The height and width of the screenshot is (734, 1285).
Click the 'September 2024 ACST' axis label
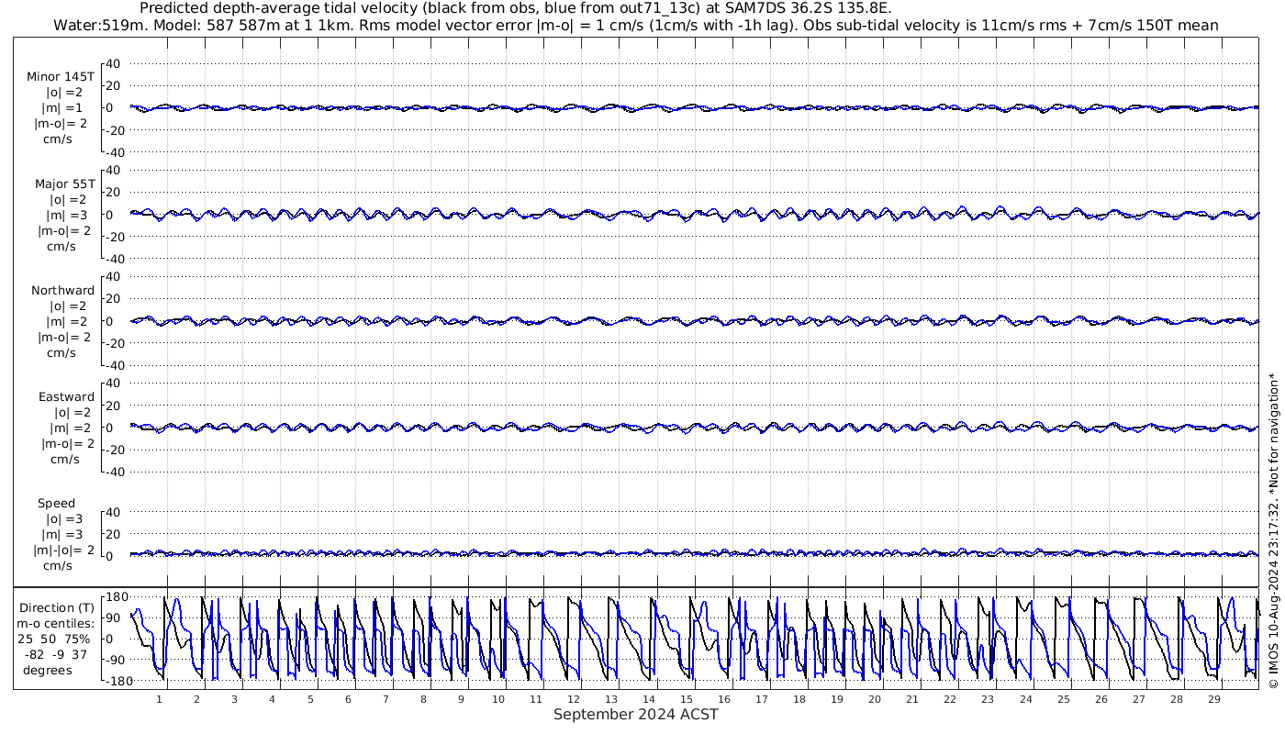point(636,714)
